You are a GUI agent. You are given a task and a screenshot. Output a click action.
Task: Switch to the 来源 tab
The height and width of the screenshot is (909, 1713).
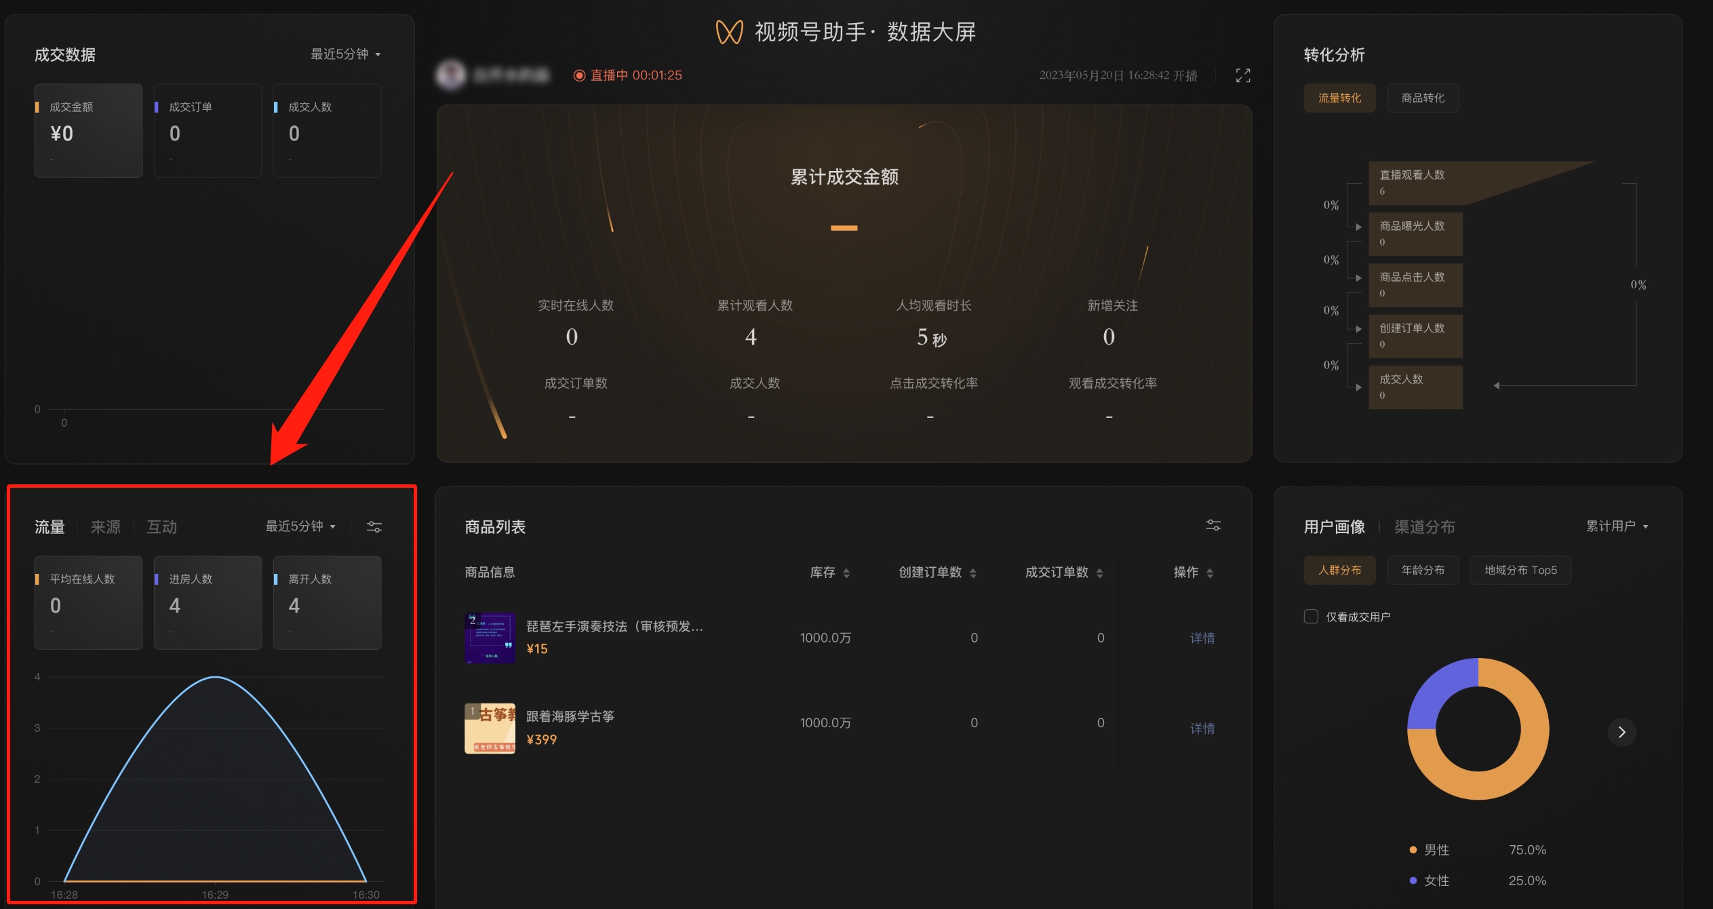coord(106,527)
